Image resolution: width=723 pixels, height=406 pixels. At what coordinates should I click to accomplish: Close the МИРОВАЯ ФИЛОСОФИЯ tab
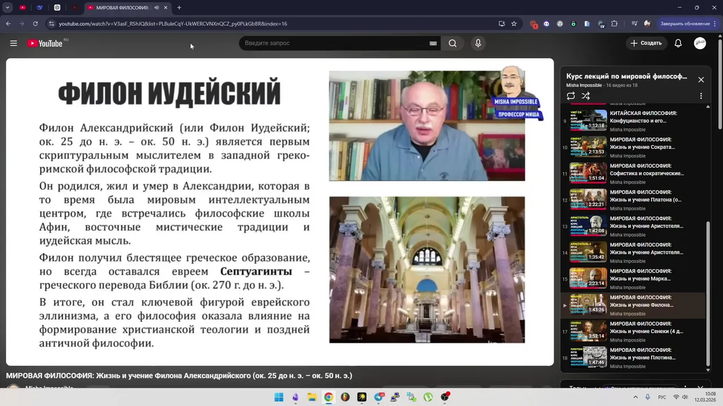coord(166,8)
